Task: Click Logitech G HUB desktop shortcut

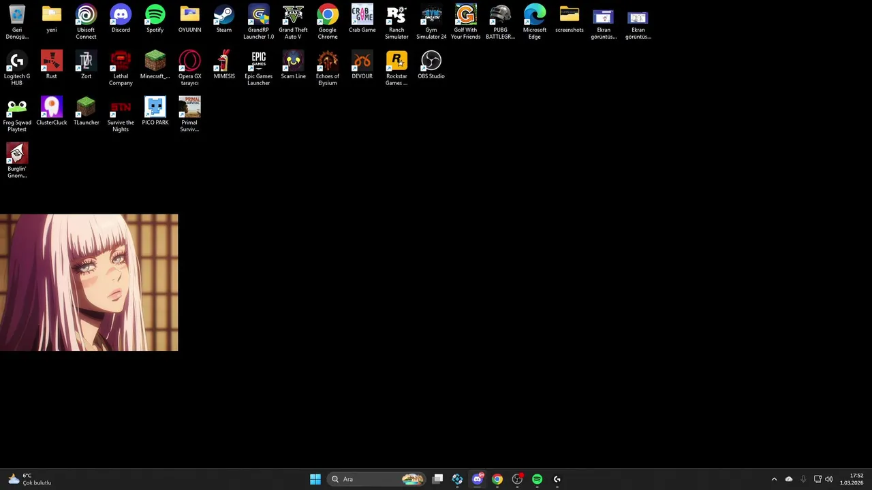Action: 17,68
